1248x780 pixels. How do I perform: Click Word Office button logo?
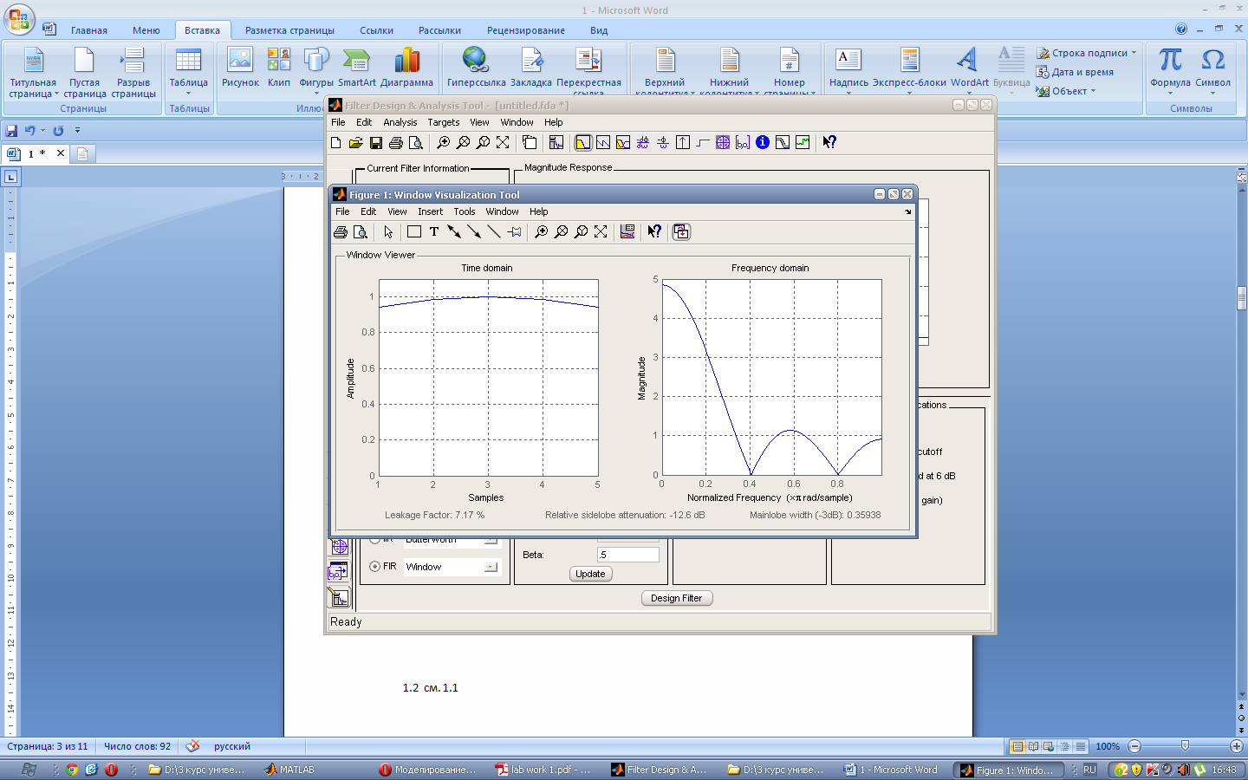click(x=18, y=18)
